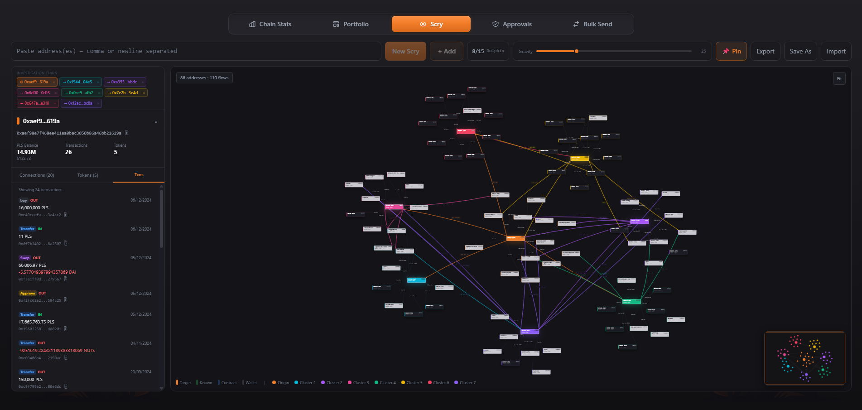Viewport: 862px width, 410px height.
Task: Adjust the Gravity slider handle
Action: point(576,51)
